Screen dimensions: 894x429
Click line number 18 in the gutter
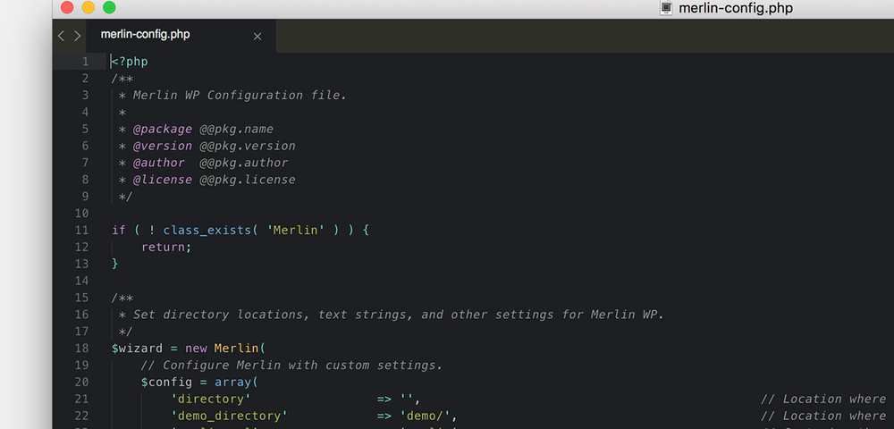point(82,348)
